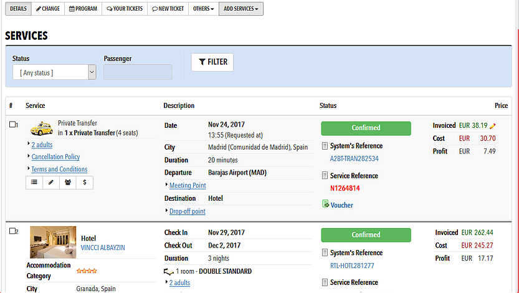Click the Filter button

point(212,62)
